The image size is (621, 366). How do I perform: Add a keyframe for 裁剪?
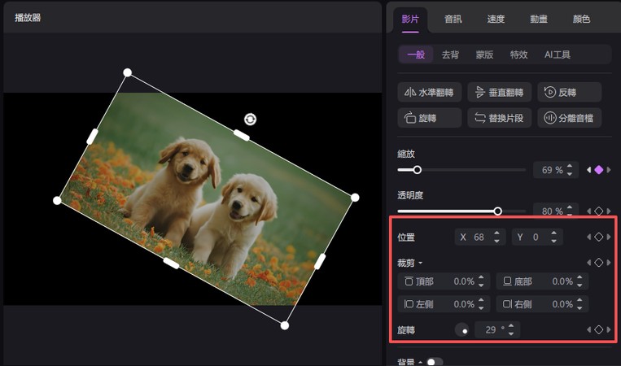pyautogui.click(x=599, y=263)
